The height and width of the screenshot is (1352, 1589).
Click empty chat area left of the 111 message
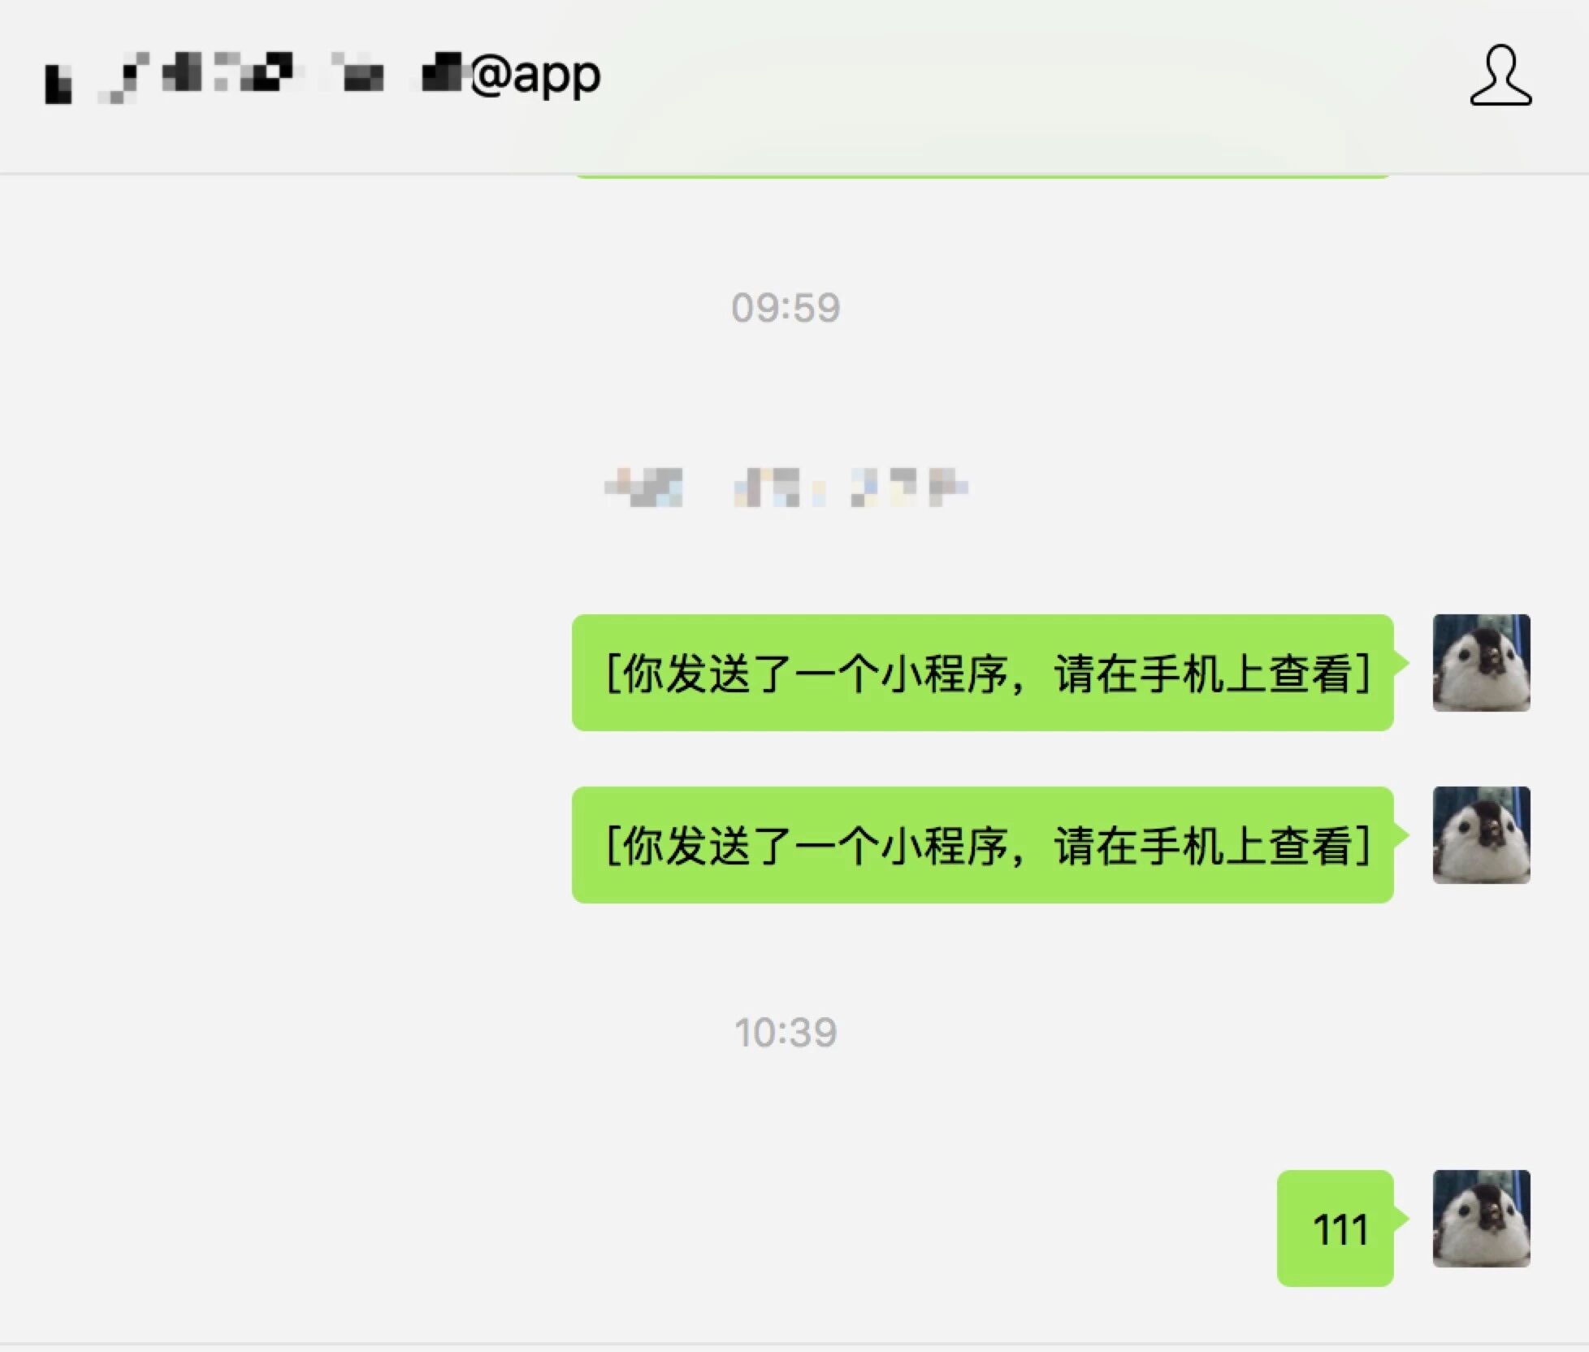click(x=634, y=1228)
